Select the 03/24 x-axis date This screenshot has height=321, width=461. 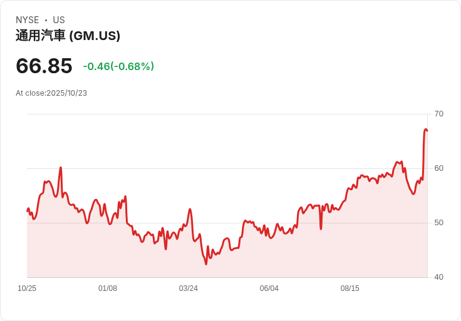[x=189, y=288]
